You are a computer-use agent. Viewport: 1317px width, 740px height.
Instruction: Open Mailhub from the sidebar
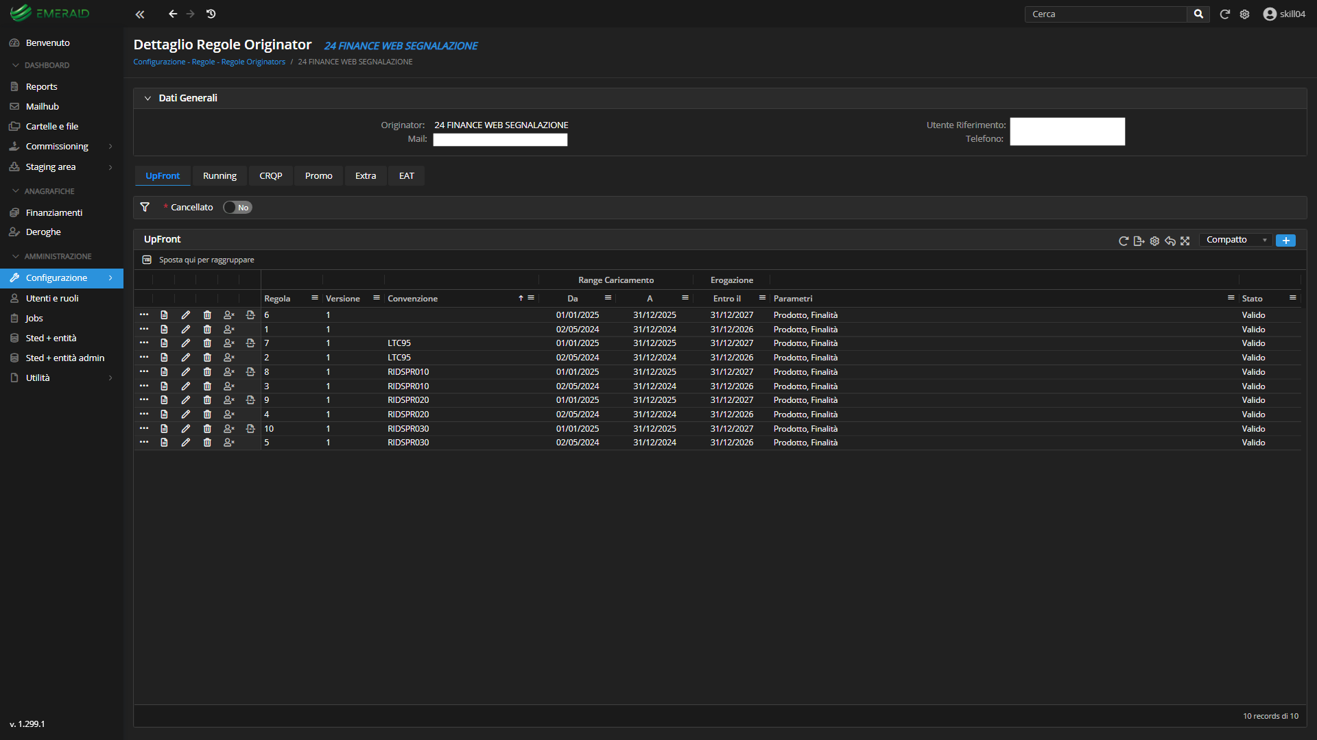(42, 106)
